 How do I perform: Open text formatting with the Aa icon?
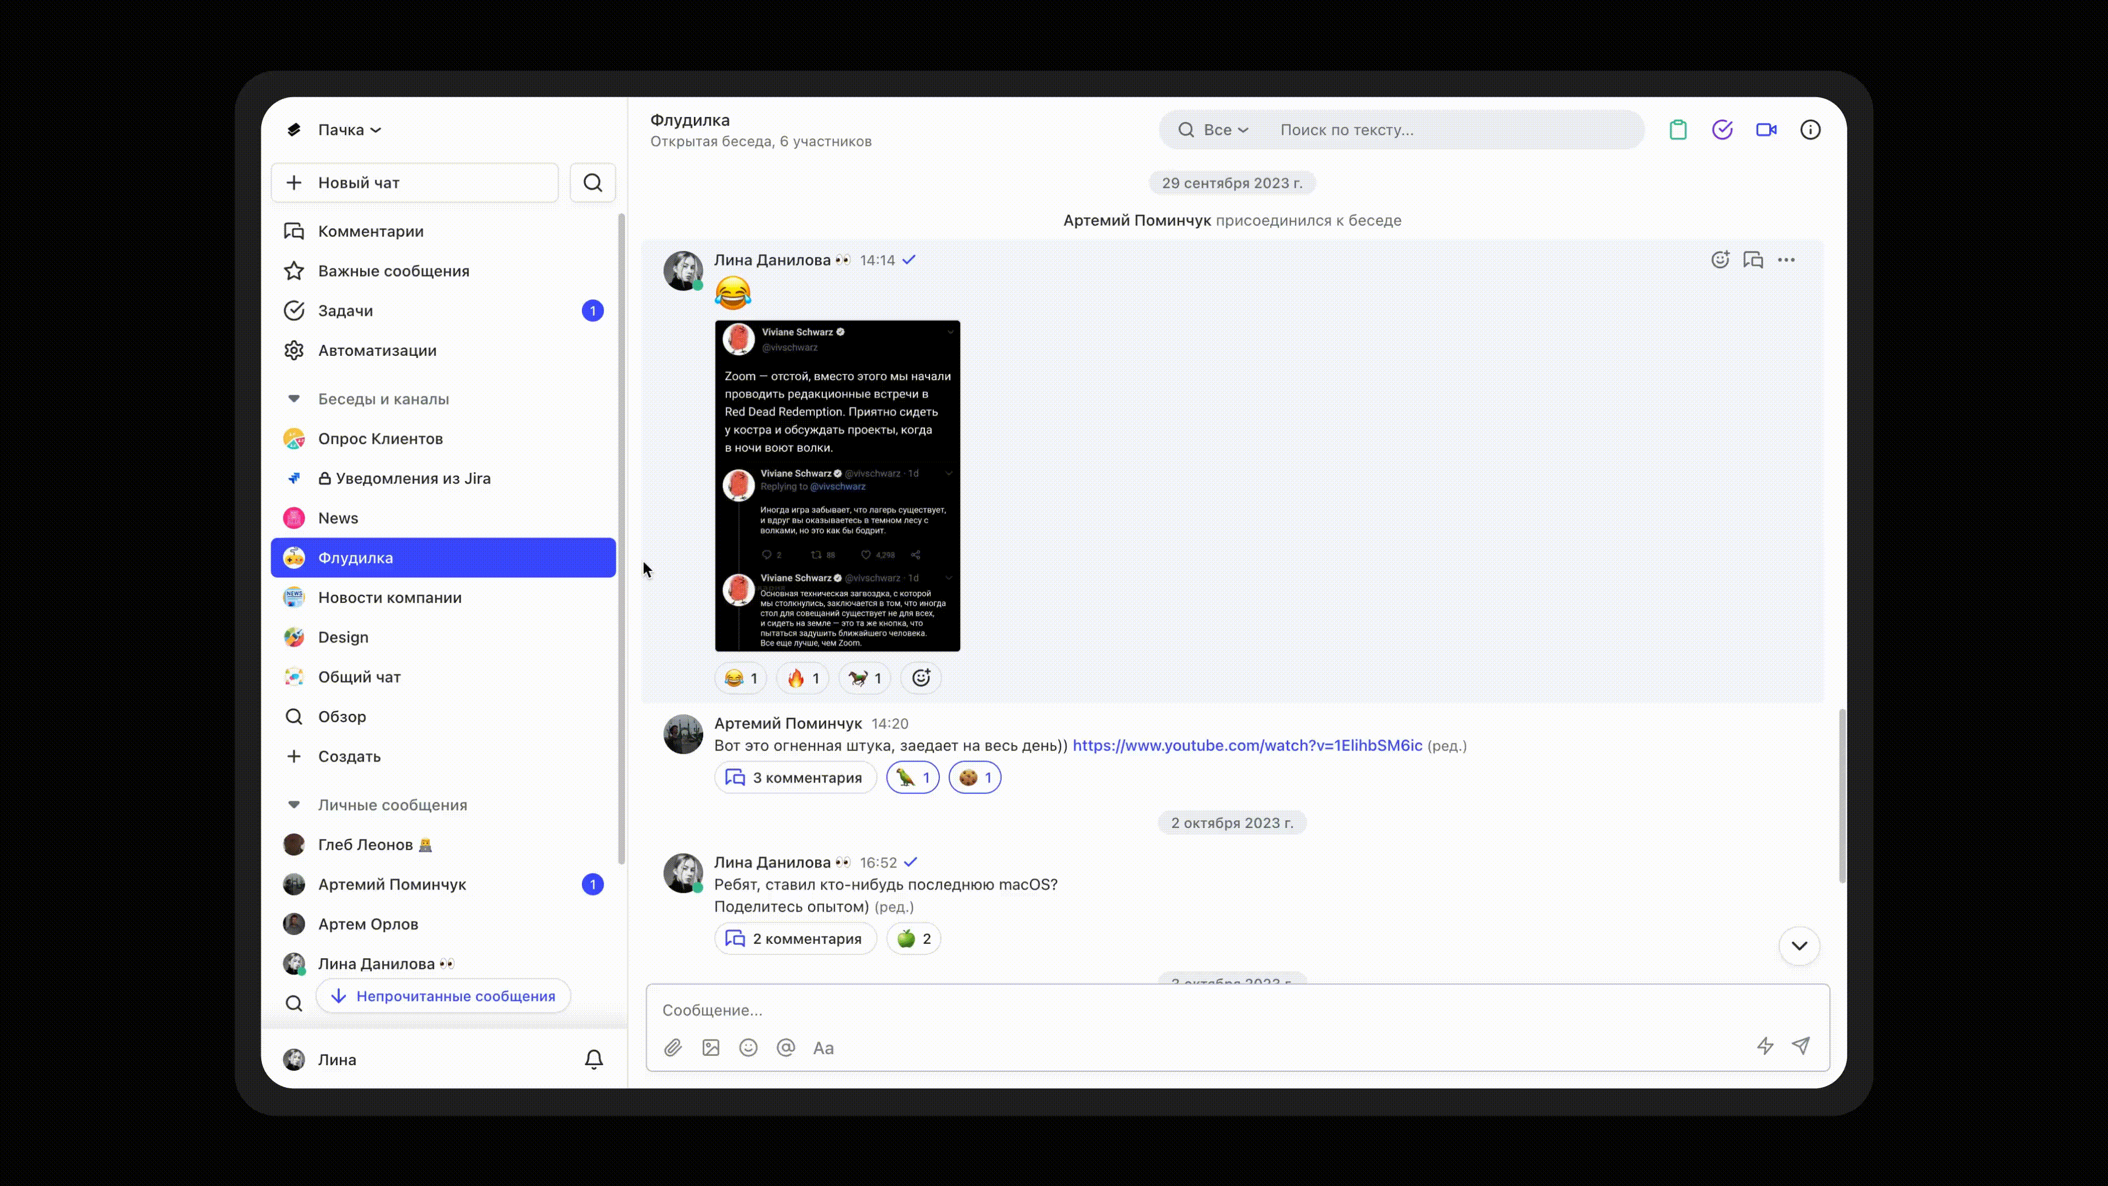tap(823, 1048)
